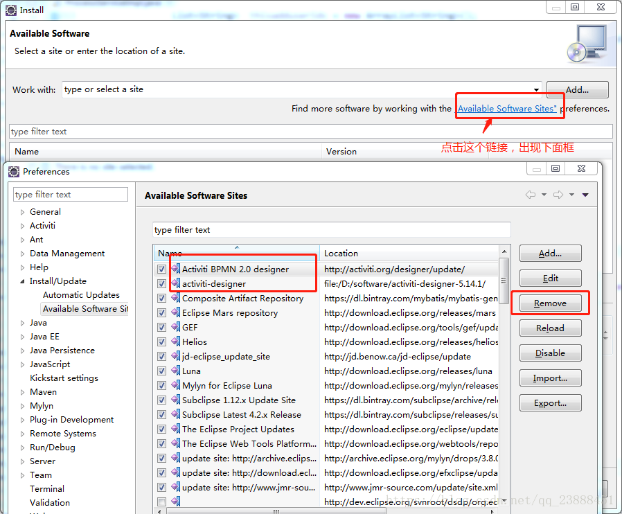Expand the General preferences tree node

[x=21, y=211]
